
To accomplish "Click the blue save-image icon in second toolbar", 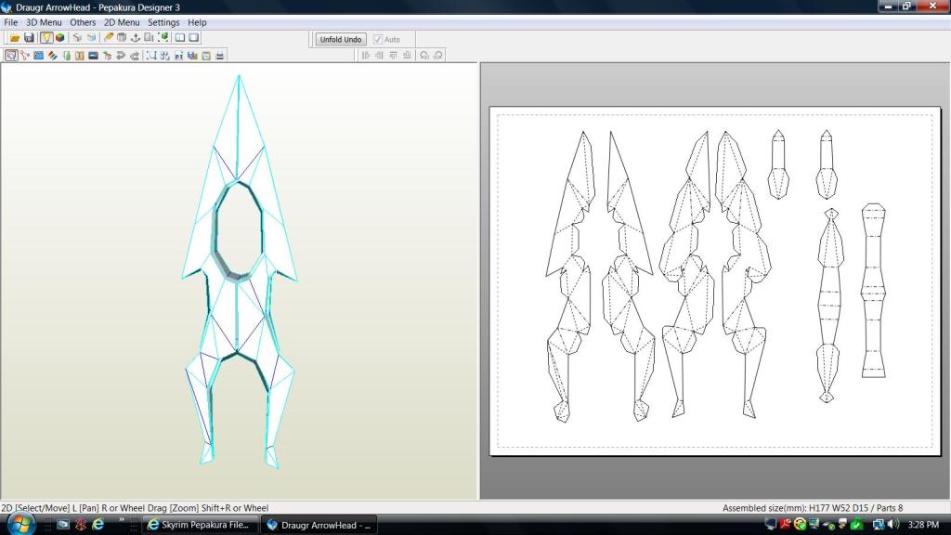I will pos(193,55).
